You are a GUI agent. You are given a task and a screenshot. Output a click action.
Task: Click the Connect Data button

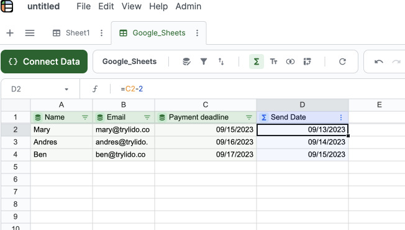click(x=44, y=62)
